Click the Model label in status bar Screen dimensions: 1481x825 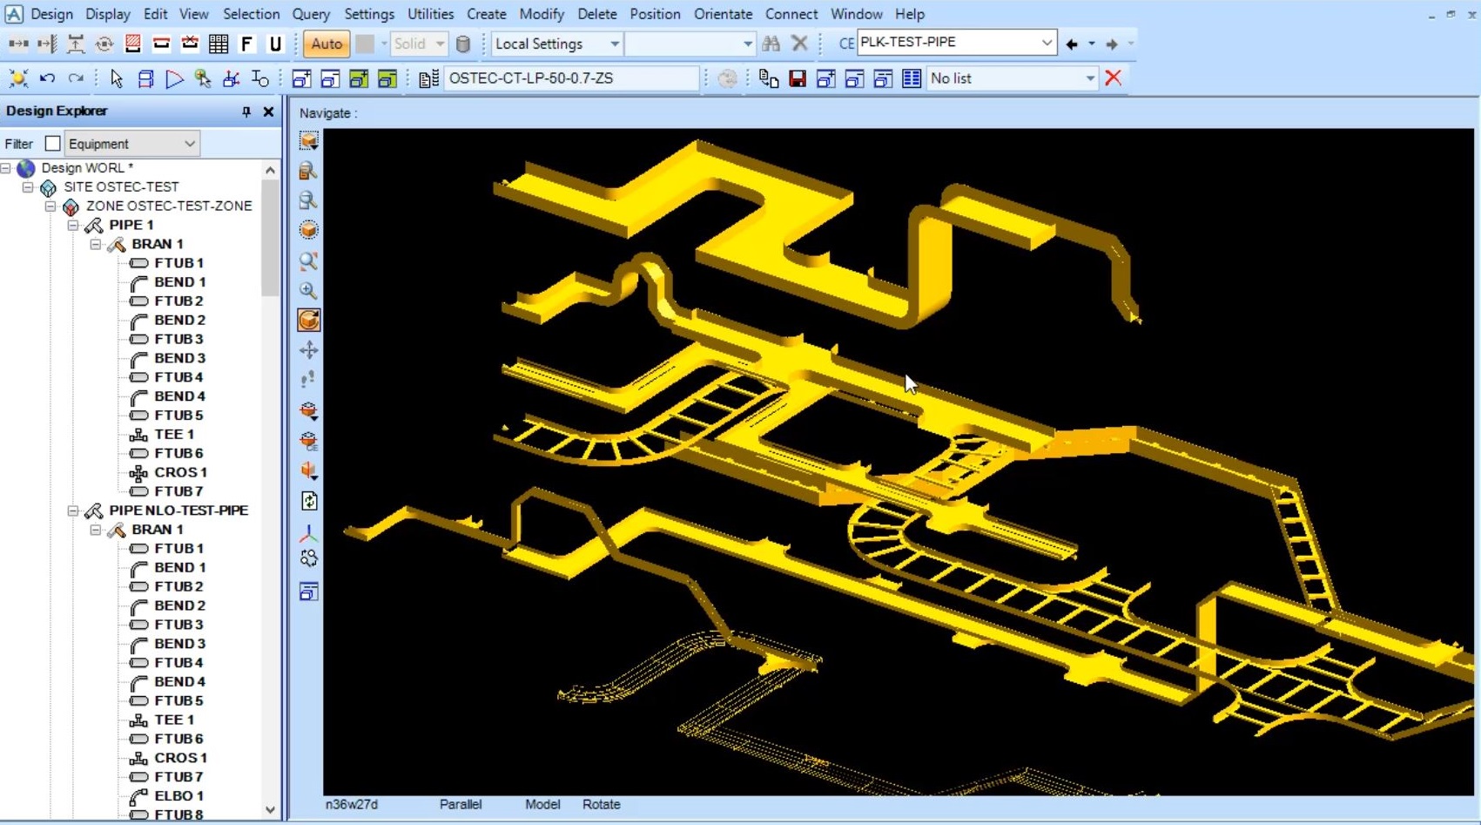542,804
